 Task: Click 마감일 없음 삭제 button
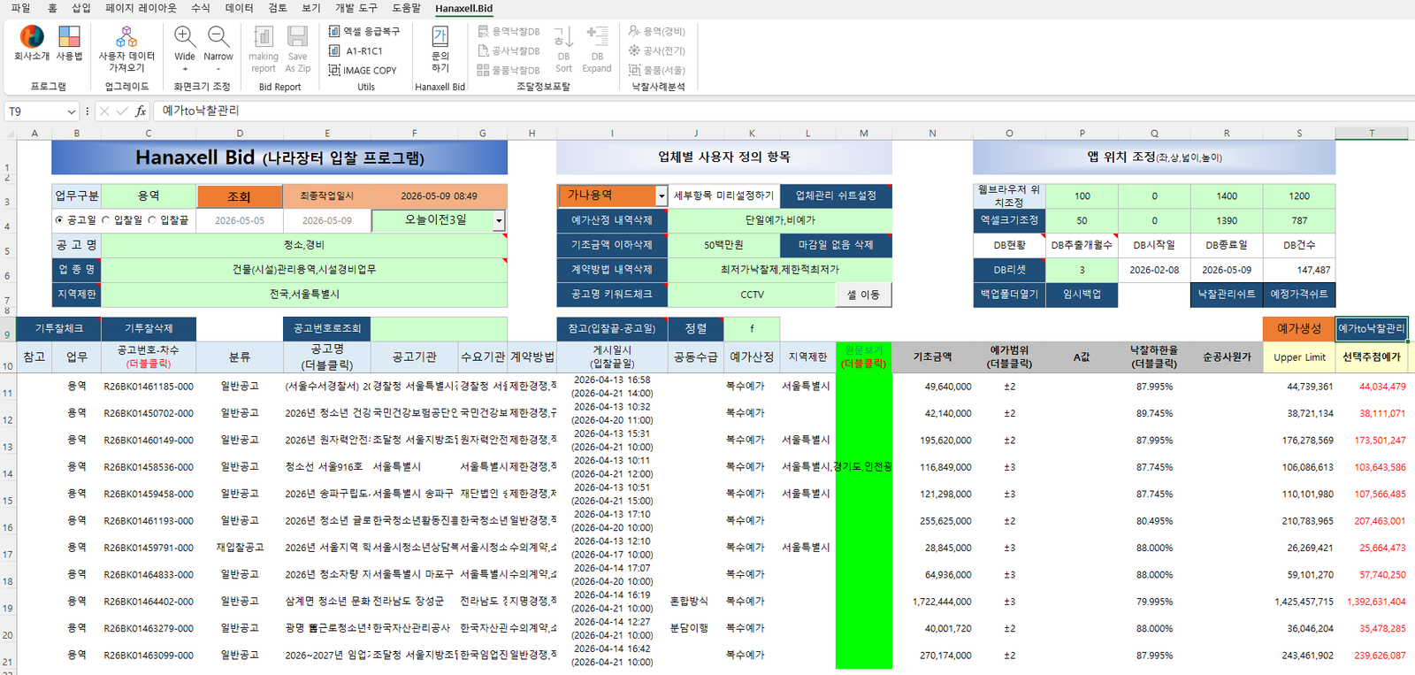[836, 245]
